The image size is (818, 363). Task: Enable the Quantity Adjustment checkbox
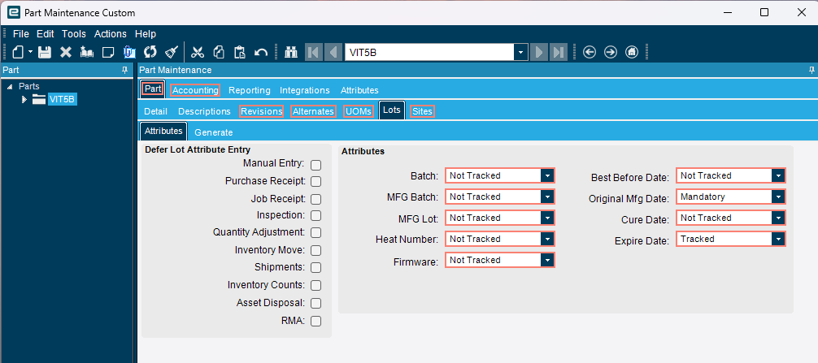[315, 233]
